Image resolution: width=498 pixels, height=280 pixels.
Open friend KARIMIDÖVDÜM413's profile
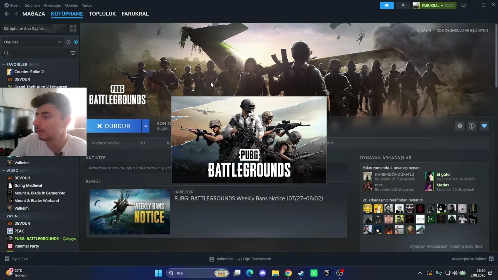pyautogui.click(x=395, y=174)
